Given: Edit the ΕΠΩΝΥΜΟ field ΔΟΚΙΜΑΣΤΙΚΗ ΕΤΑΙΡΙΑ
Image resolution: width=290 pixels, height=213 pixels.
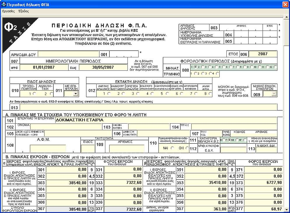Looking at the screenshot, I should (166, 120).
